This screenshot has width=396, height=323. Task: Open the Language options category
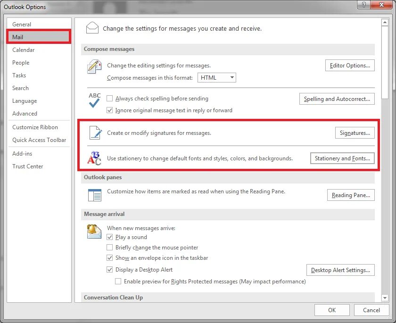point(39,101)
